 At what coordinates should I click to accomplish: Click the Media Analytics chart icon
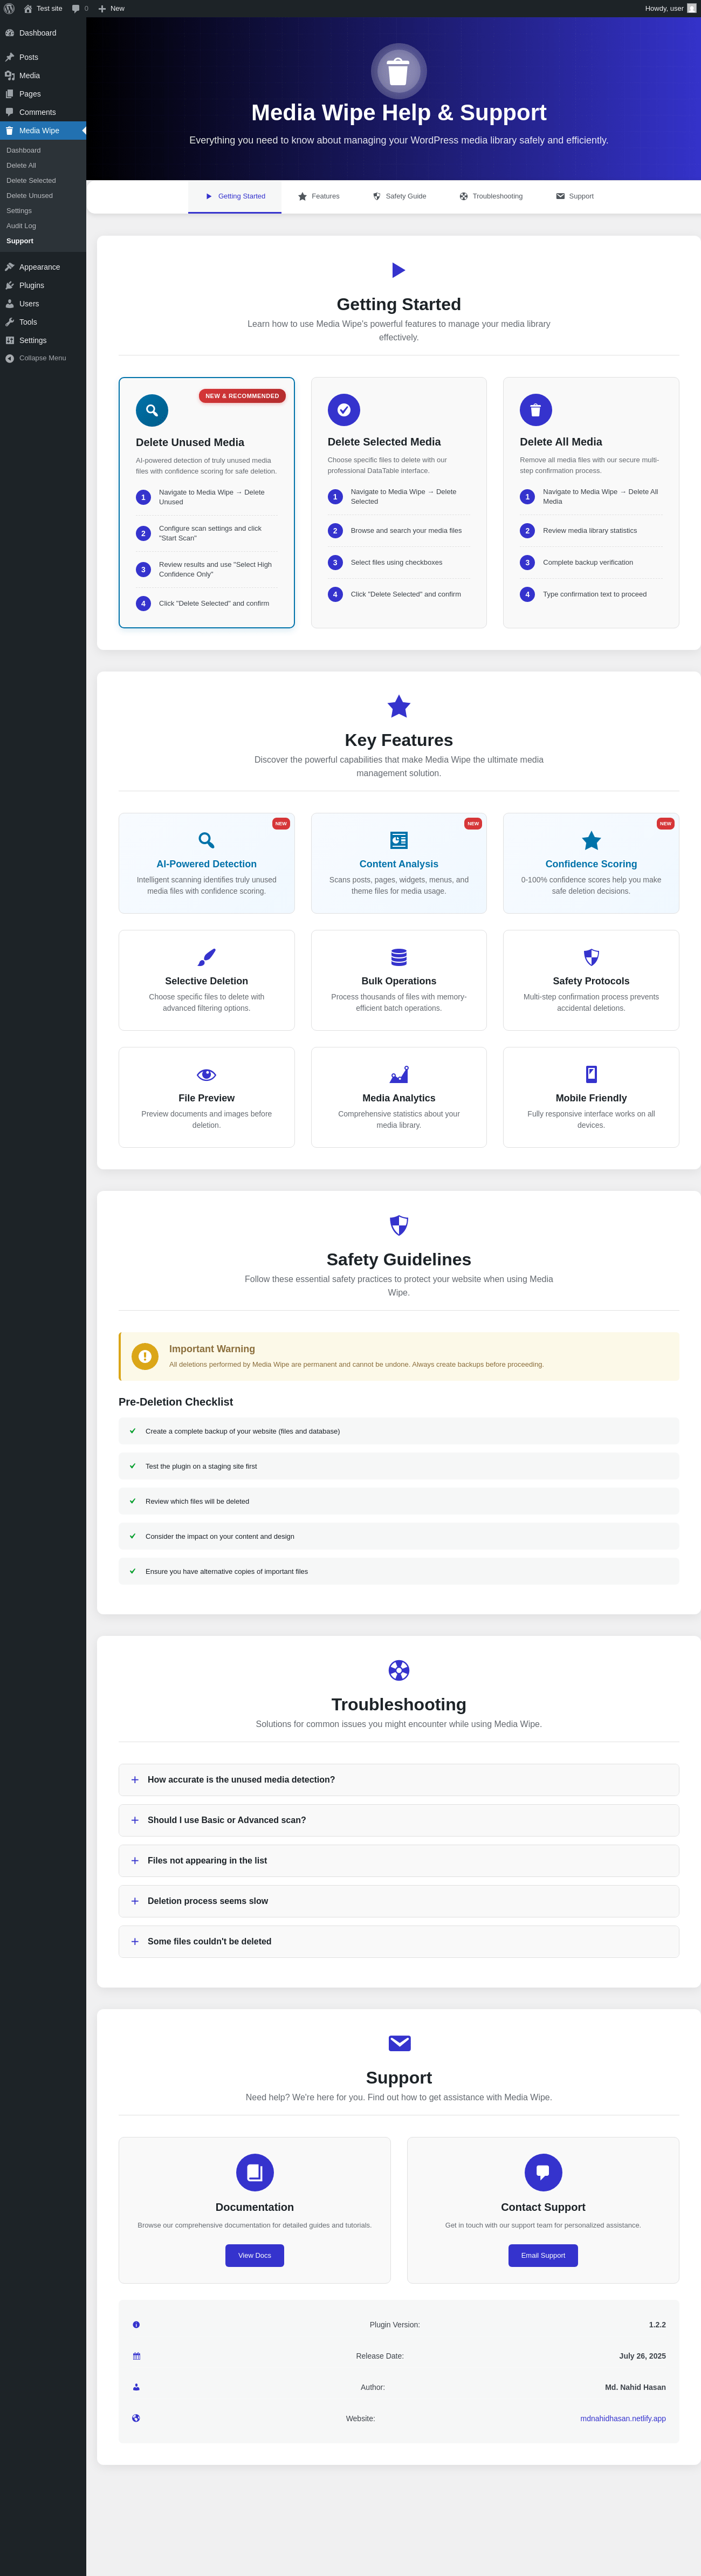point(399,1074)
